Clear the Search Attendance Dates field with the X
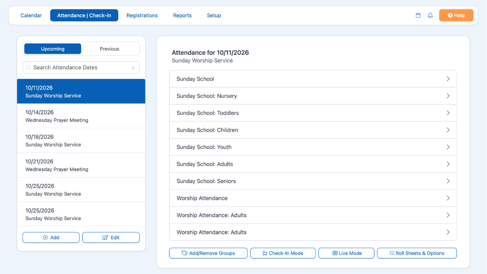Image resolution: width=487 pixels, height=274 pixels. click(x=133, y=68)
